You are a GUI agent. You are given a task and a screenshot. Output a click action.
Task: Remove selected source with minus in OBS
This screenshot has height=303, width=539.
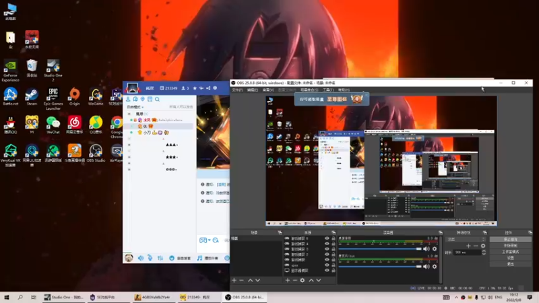[294, 280]
